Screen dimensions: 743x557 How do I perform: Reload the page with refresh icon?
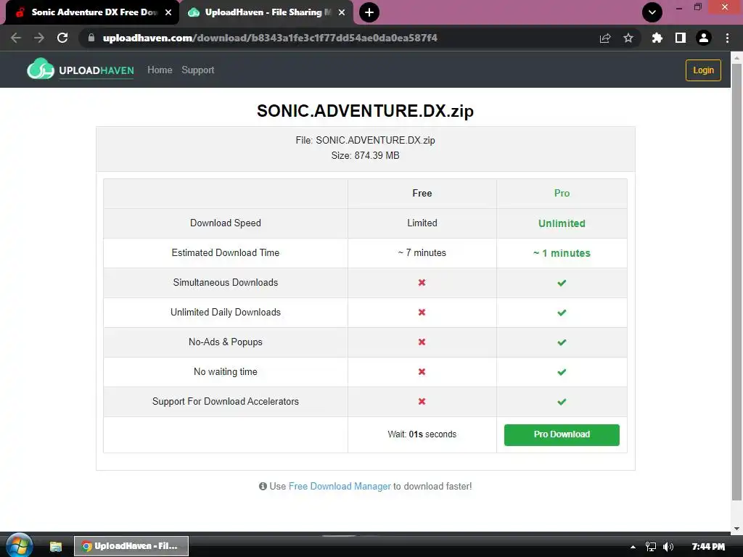click(x=62, y=38)
